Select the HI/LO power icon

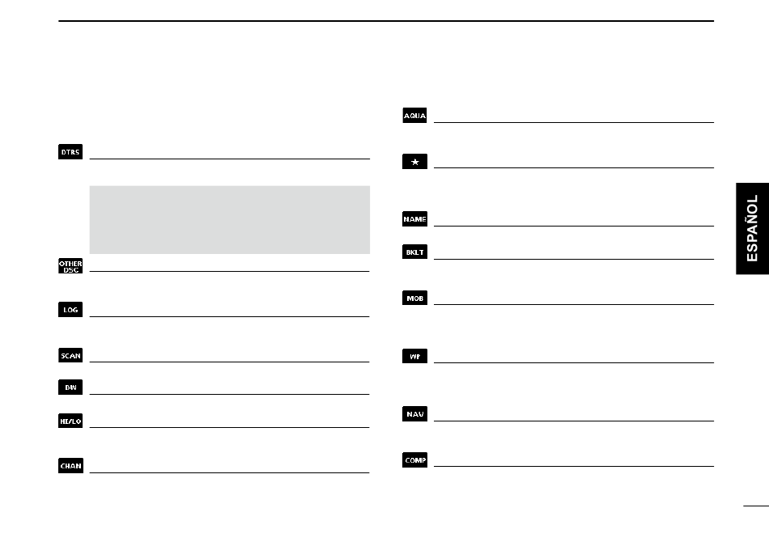tap(70, 421)
